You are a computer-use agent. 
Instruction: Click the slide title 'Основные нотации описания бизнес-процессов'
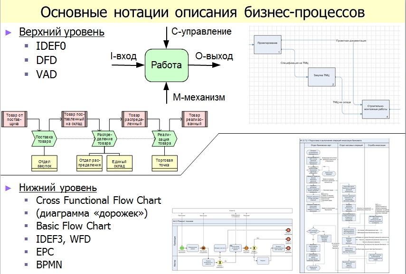pos(202,12)
